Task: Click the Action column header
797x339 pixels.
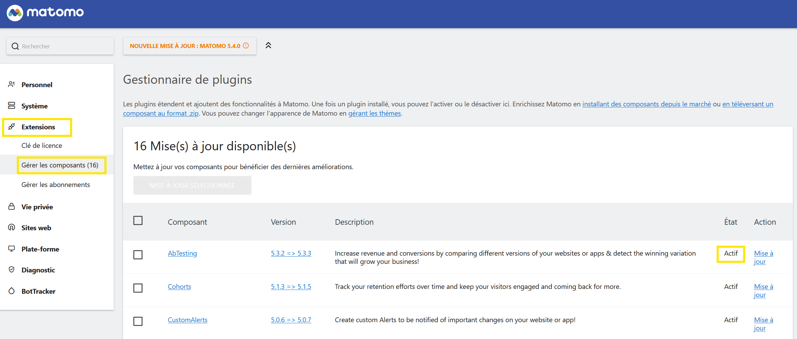Action: click(x=765, y=222)
